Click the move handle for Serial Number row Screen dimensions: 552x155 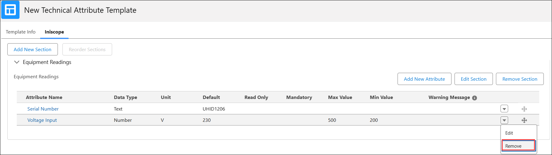coord(524,109)
